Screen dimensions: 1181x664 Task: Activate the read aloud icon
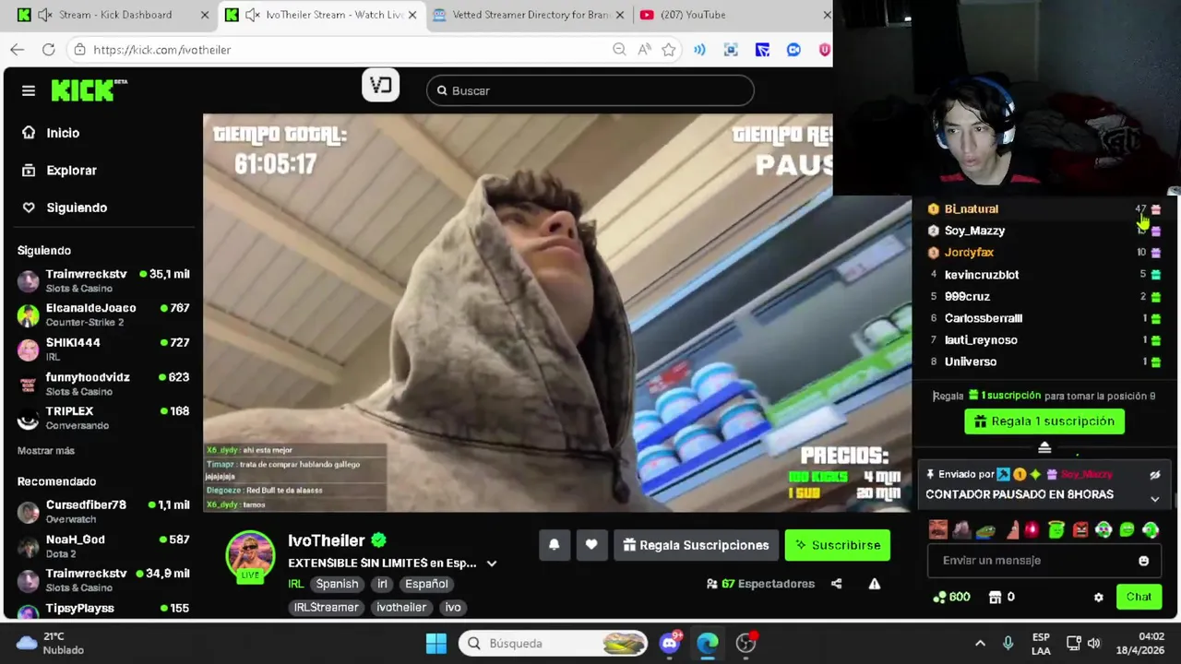644,50
